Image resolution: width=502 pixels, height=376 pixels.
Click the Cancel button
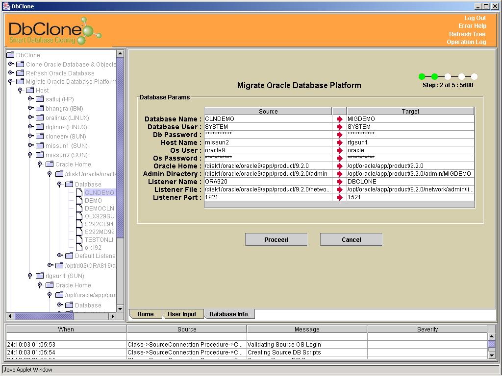(351, 239)
